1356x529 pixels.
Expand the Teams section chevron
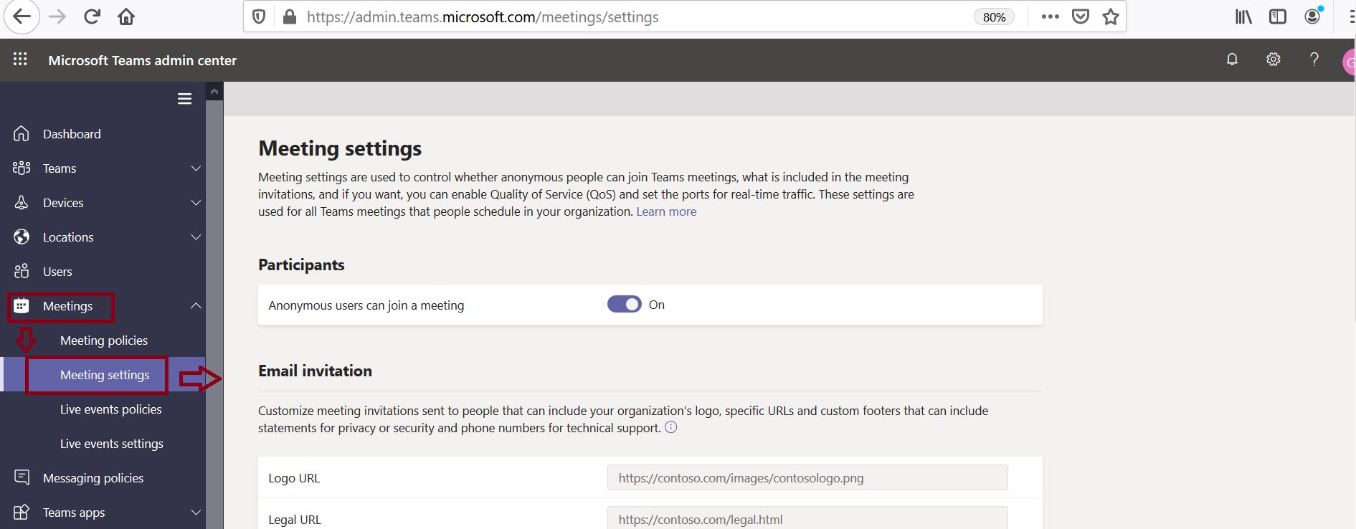pyautogui.click(x=196, y=168)
